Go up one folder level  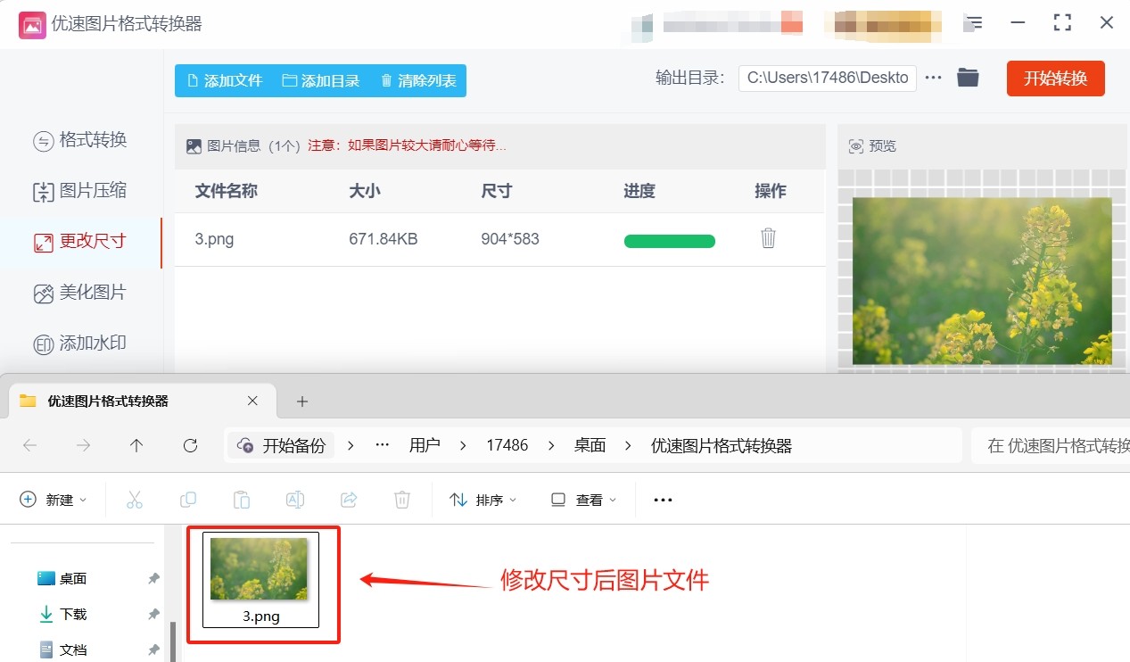tap(136, 445)
